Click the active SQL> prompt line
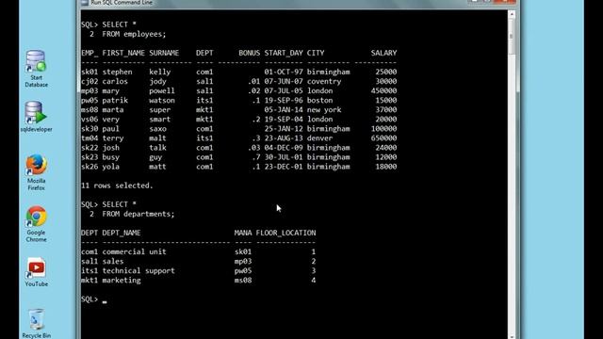The width and height of the screenshot is (603, 339). coord(94,299)
